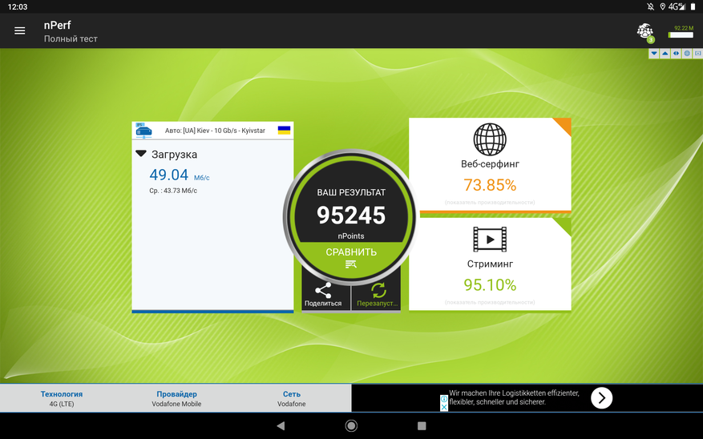Viewport: 703px width, 439px height.
Task: Click the Провайдер Vodafone Mobile info
Action: click(176, 399)
